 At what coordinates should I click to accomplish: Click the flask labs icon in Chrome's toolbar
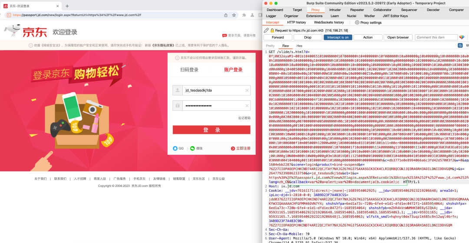[252, 15]
